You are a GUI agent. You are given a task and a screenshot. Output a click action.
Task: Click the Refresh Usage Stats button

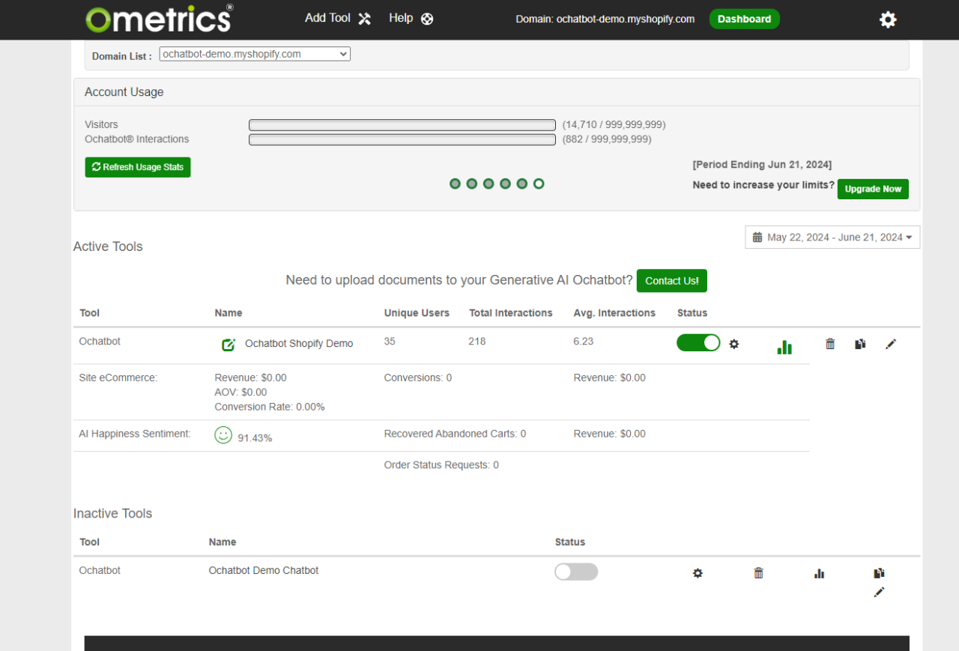tap(137, 166)
